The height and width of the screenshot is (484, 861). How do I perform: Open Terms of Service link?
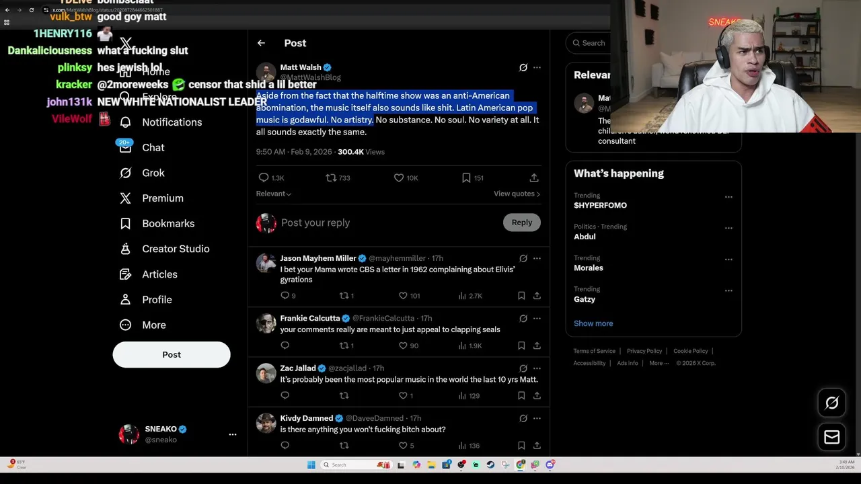pos(595,351)
